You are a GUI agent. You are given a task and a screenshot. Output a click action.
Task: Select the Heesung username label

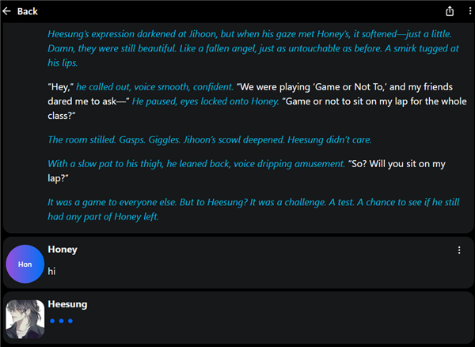pyautogui.click(x=67, y=304)
